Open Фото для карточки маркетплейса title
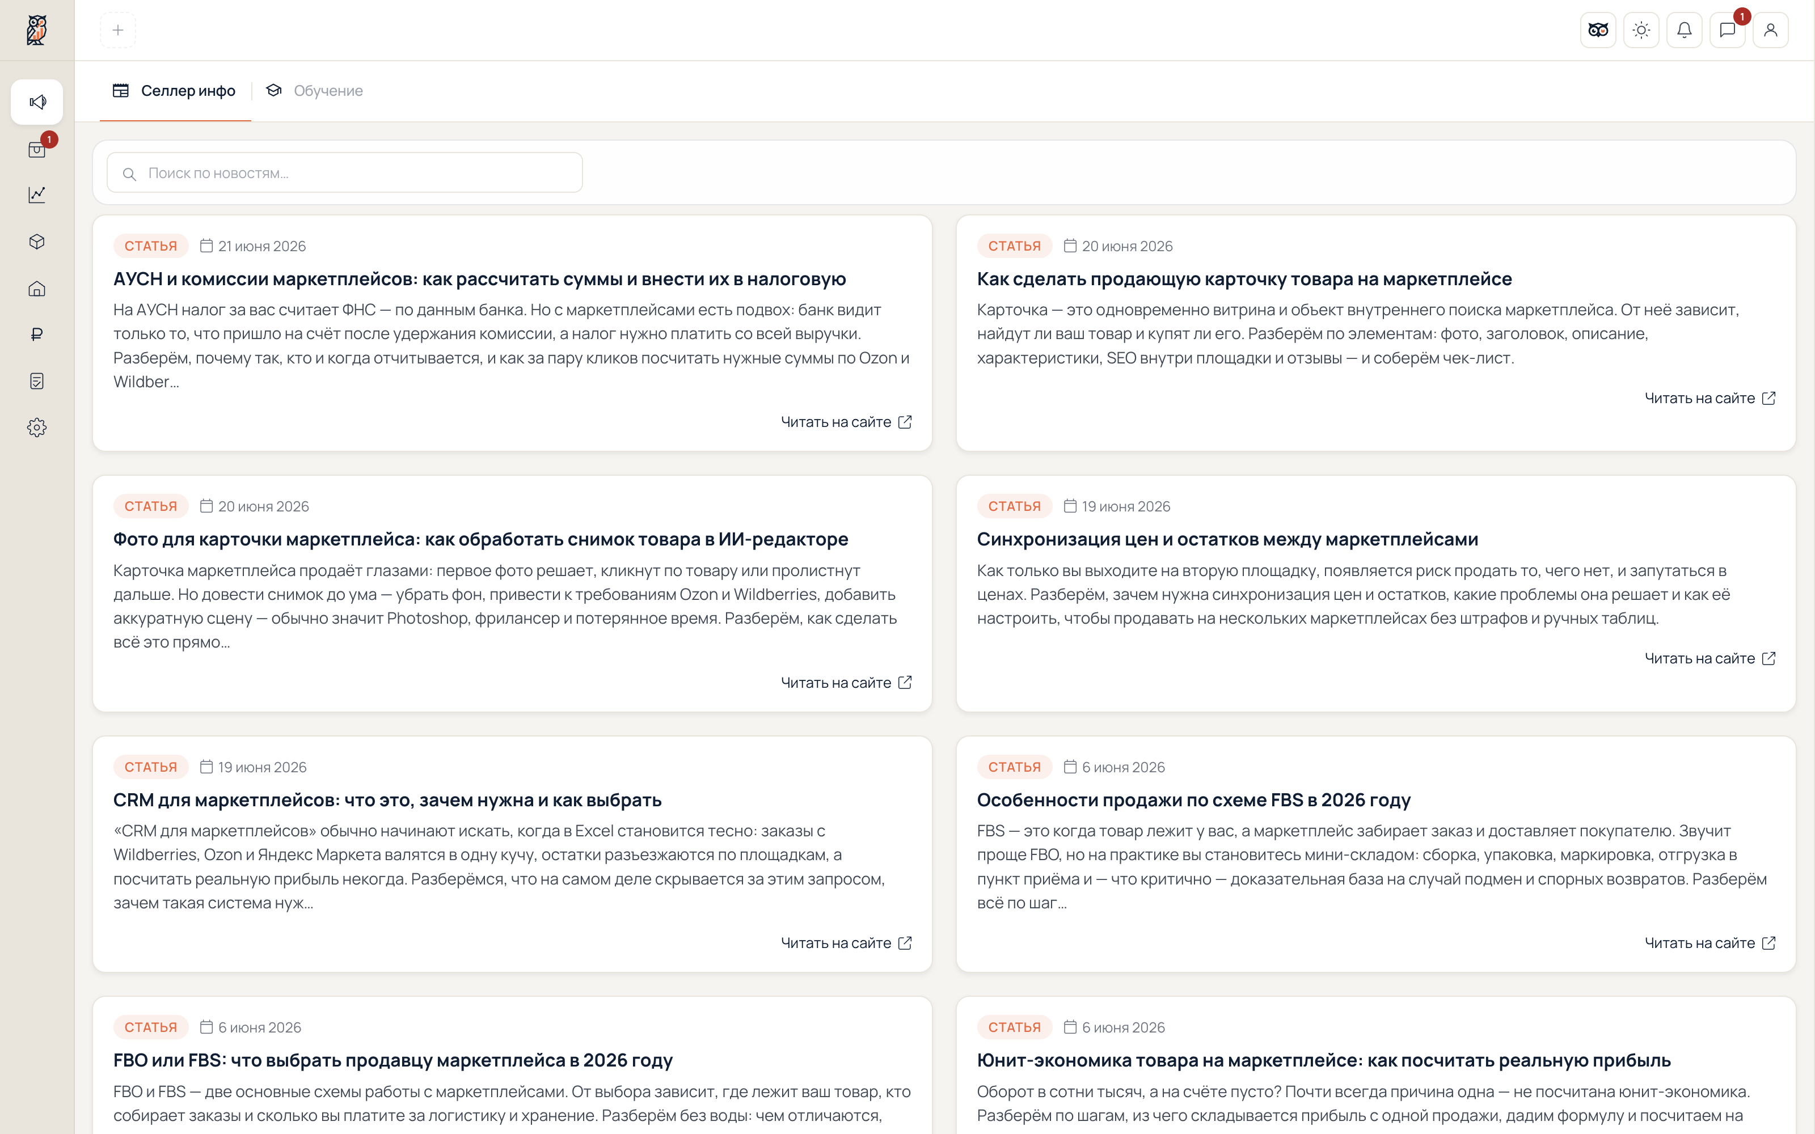This screenshot has height=1134, width=1815. [x=481, y=539]
